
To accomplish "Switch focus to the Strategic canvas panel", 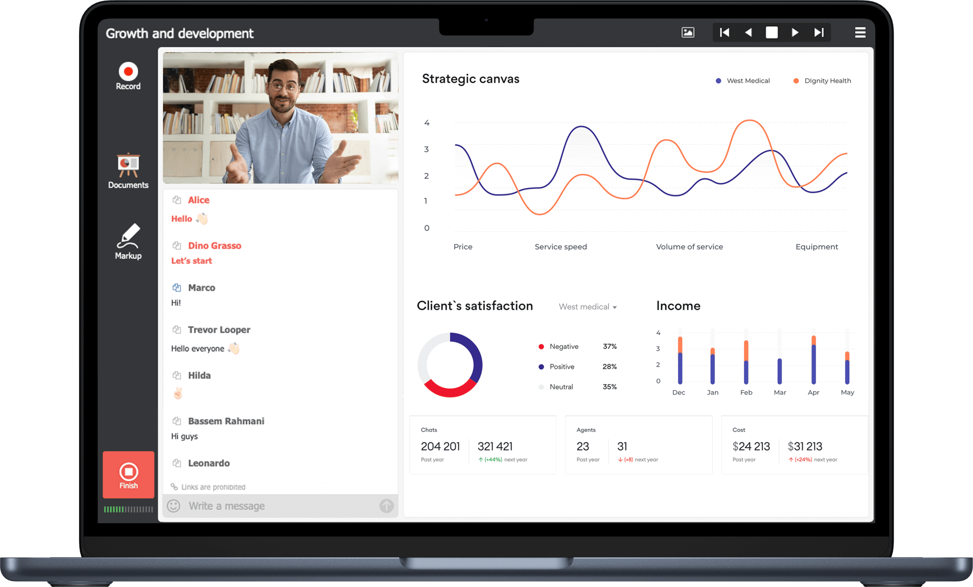I will 470,79.
